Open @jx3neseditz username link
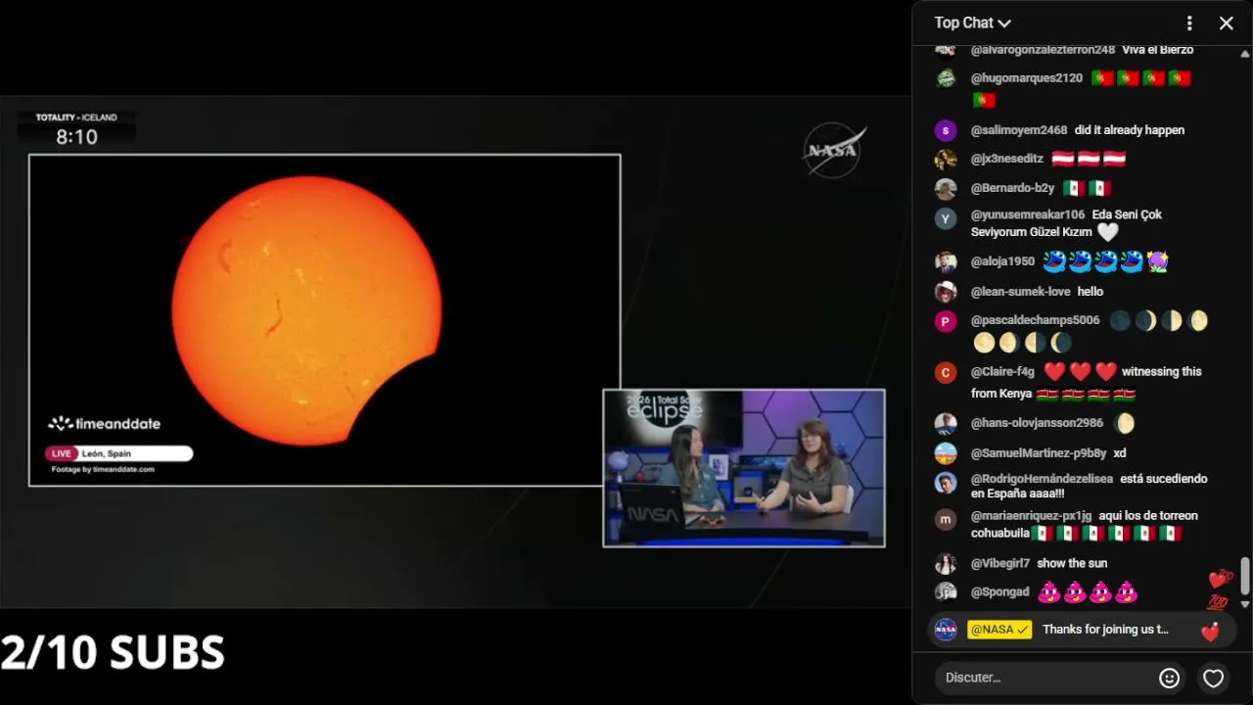 click(1007, 159)
